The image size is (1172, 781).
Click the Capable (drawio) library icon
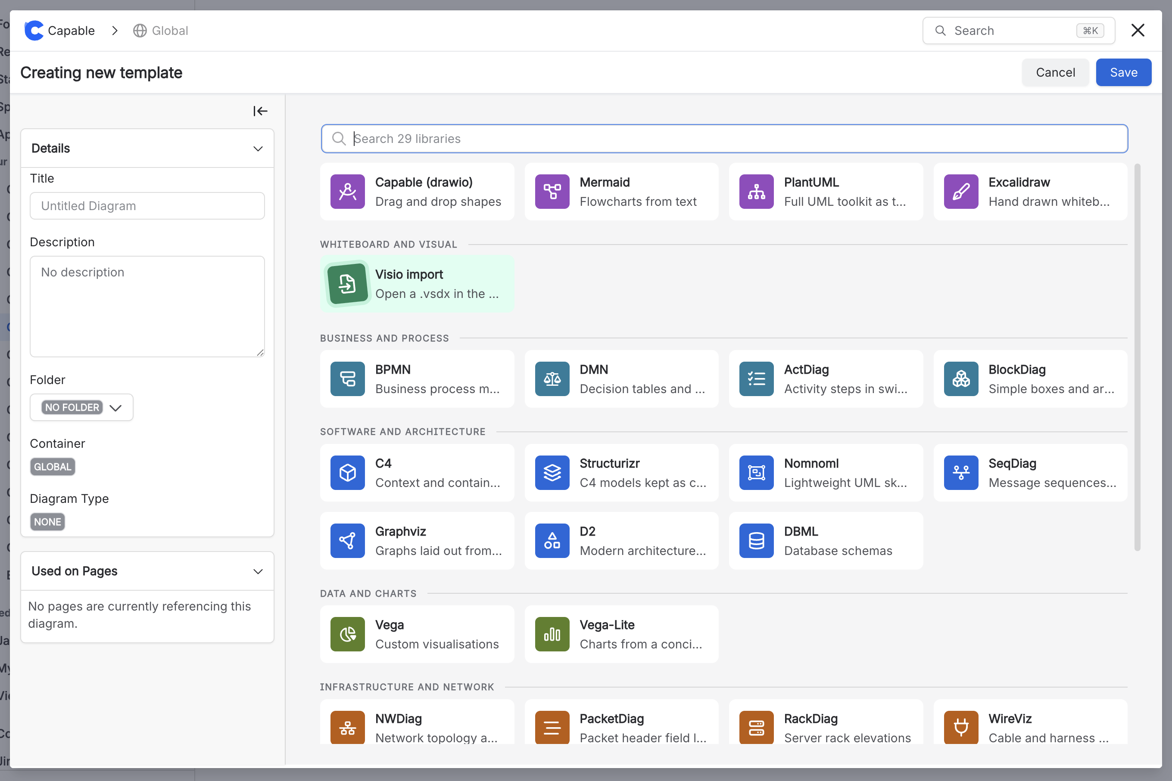(347, 191)
